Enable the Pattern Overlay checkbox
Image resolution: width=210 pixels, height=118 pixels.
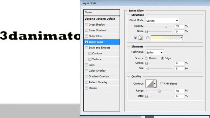click(86, 82)
